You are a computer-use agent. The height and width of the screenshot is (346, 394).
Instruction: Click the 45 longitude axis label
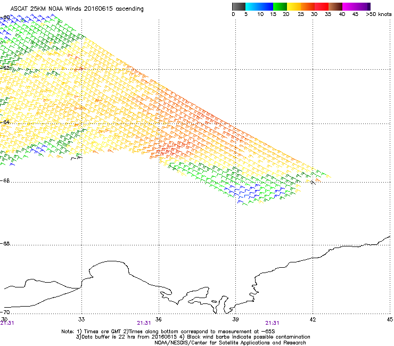click(x=390, y=319)
